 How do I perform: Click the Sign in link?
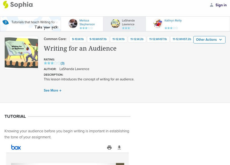pos(221,5)
